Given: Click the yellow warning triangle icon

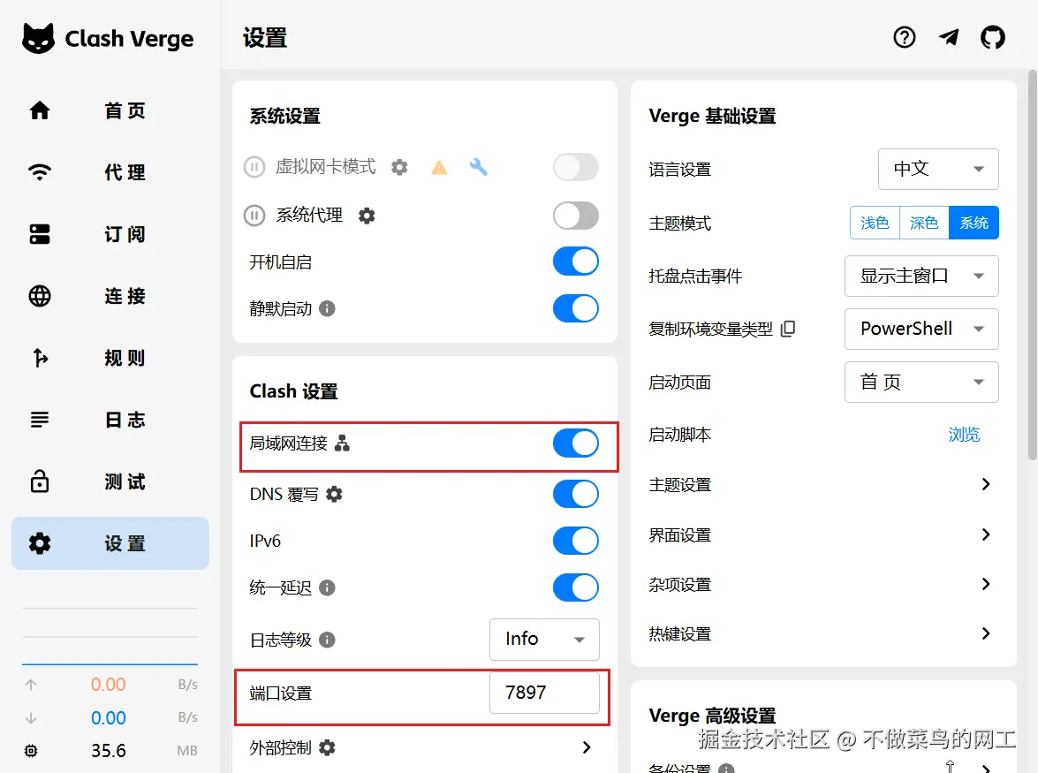Looking at the screenshot, I should tap(439, 168).
